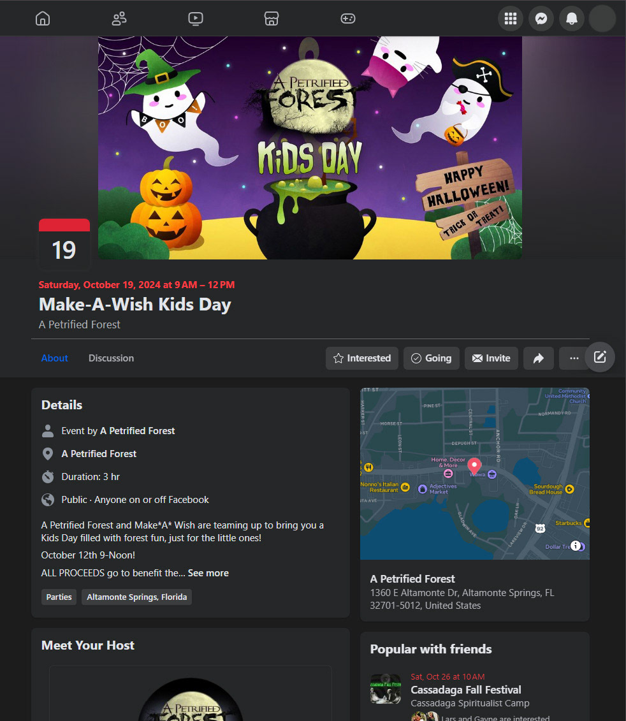
Task: Go to the Facebook Home icon
Action: pyautogui.click(x=42, y=19)
